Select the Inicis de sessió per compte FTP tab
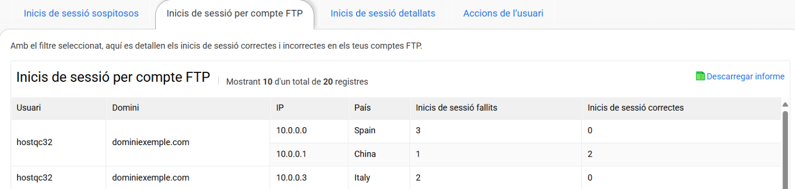This screenshot has height=189, width=795. [235, 13]
